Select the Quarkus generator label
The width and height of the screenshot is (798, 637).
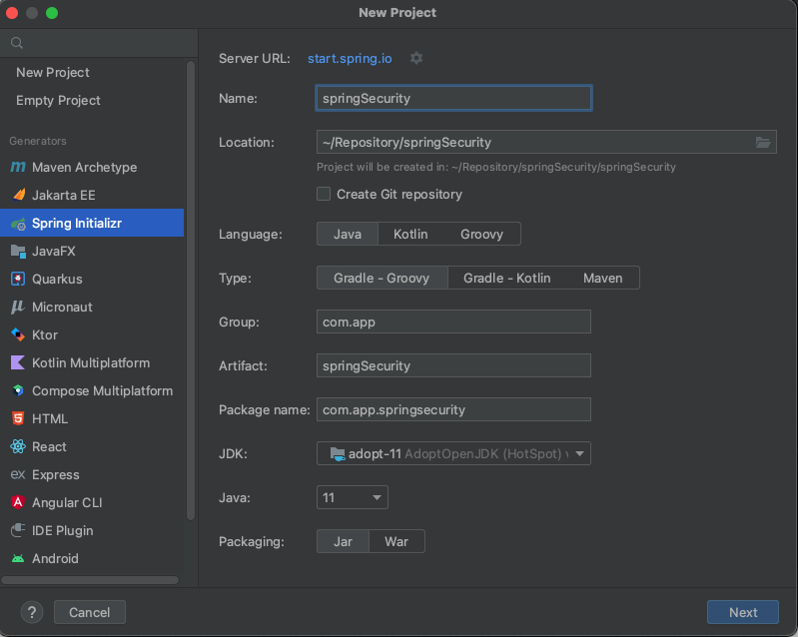(x=57, y=279)
